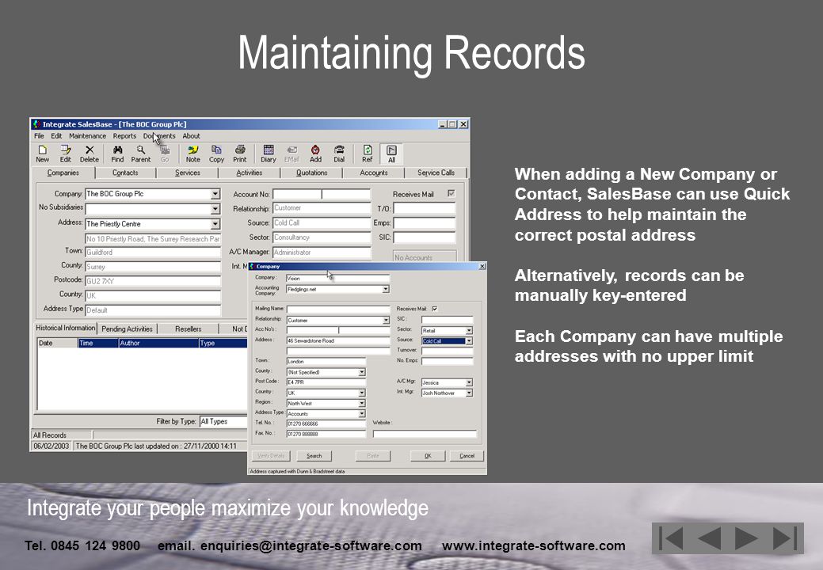The width and height of the screenshot is (823, 570).
Task: Open the Resellers tab
Action: 188,329
